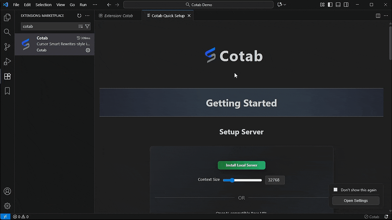This screenshot has width=392, height=220.
Task: Switch to the Extension: Cotab tab
Action: click(x=118, y=15)
